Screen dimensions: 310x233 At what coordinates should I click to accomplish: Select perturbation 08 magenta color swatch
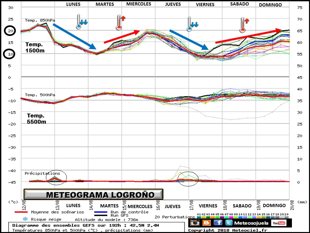pos(231,217)
